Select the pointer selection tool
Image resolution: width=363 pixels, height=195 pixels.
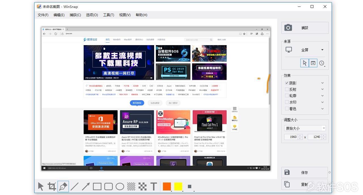tap(41, 186)
